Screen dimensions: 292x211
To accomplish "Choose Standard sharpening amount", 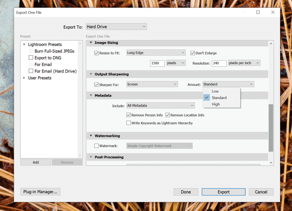I will click(x=222, y=98).
